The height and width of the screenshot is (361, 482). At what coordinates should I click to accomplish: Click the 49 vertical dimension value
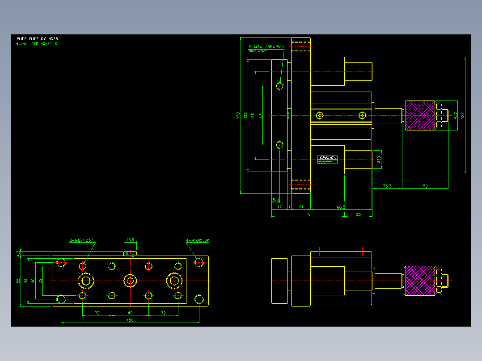coord(26,281)
